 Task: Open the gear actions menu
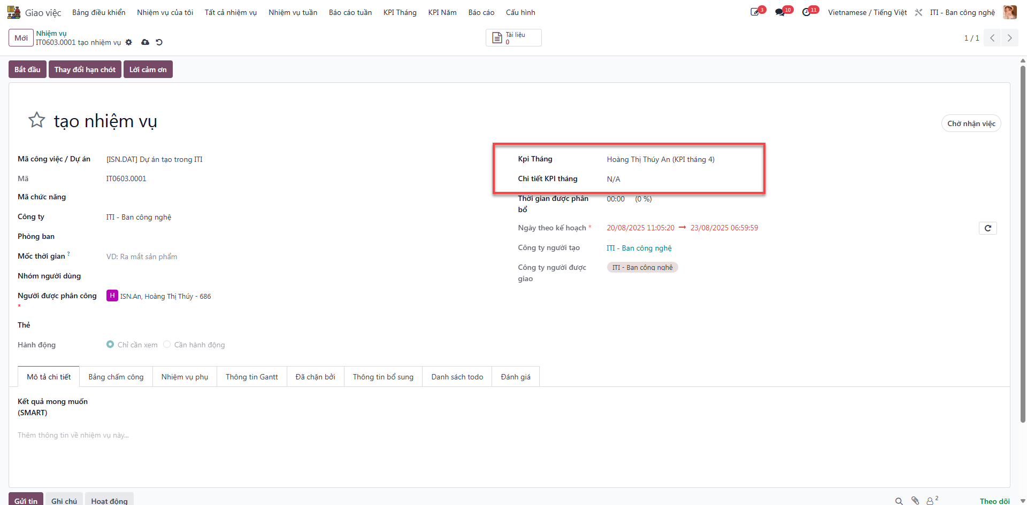click(x=129, y=42)
